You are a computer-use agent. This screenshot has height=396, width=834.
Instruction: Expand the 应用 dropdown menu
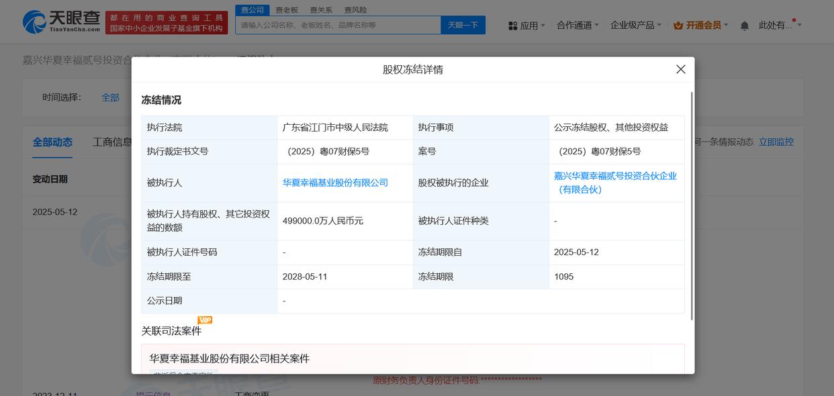(528, 26)
